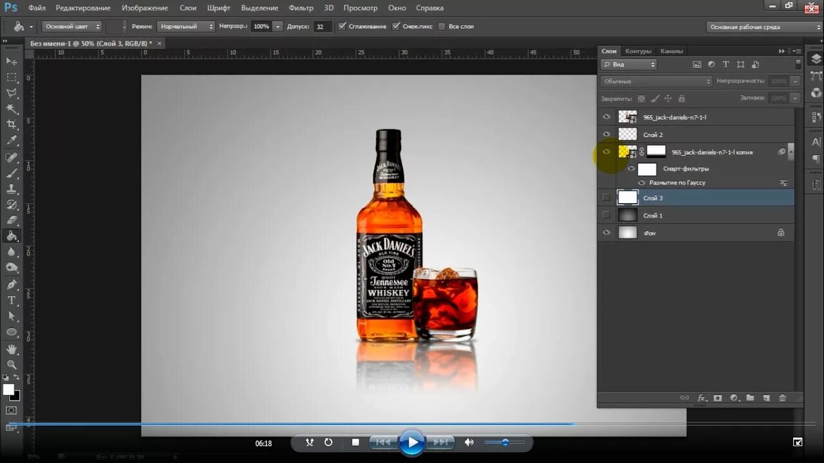This screenshot has width=824, height=463.
Task: Hide the Фон background layer
Action: tap(606, 233)
